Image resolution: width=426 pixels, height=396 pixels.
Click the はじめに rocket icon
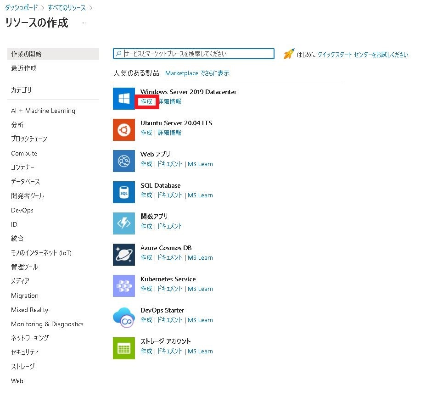(288, 54)
